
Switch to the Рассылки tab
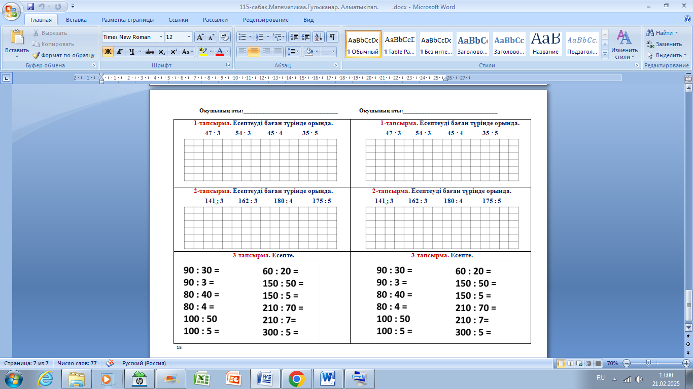tap(215, 20)
